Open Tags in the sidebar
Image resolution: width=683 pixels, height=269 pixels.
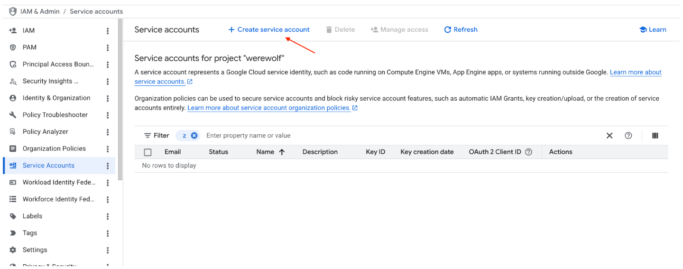pos(29,233)
